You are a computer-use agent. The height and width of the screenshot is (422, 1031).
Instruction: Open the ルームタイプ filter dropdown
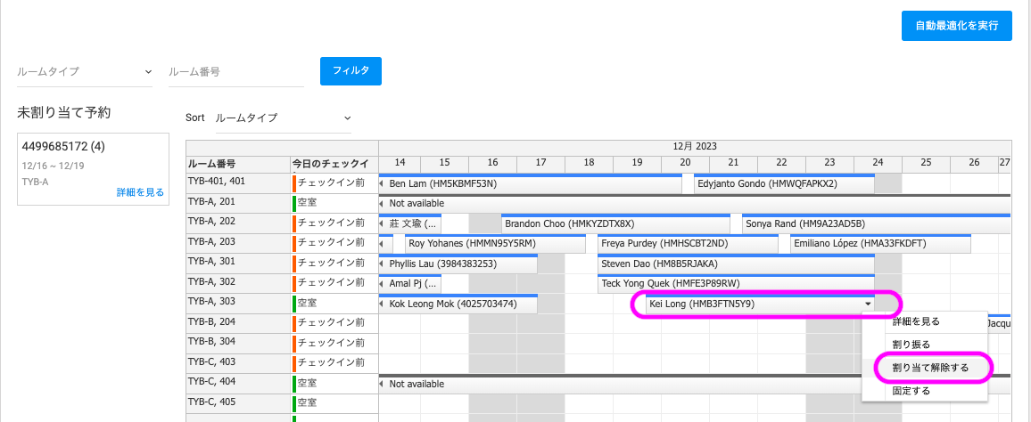(x=84, y=71)
